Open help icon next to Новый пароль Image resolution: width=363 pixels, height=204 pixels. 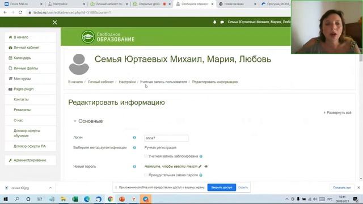pos(134,166)
